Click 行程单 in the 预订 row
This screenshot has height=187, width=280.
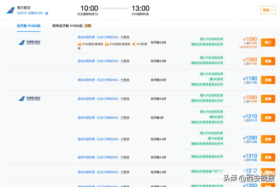tap(125, 37)
